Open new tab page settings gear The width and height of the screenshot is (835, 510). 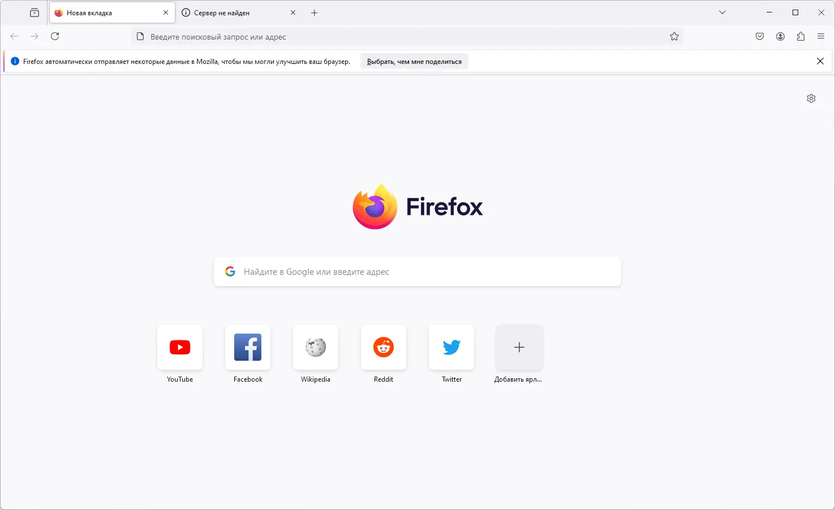(x=811, y=98)
